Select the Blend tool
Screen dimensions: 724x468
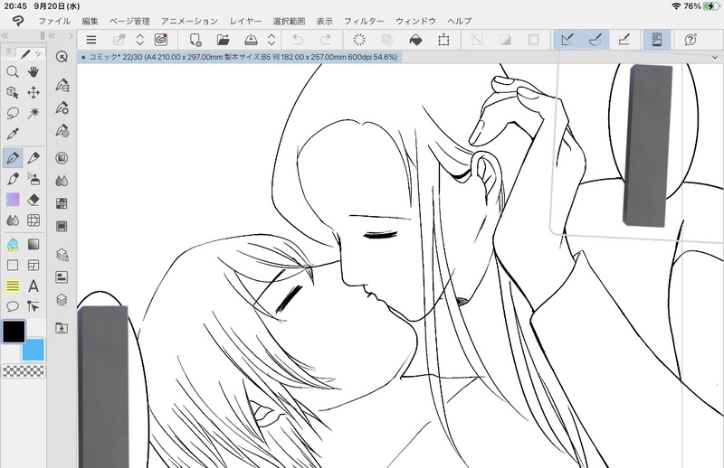click(x=13, y=220)
